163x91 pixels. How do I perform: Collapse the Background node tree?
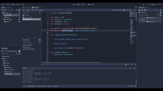[2, 13]
